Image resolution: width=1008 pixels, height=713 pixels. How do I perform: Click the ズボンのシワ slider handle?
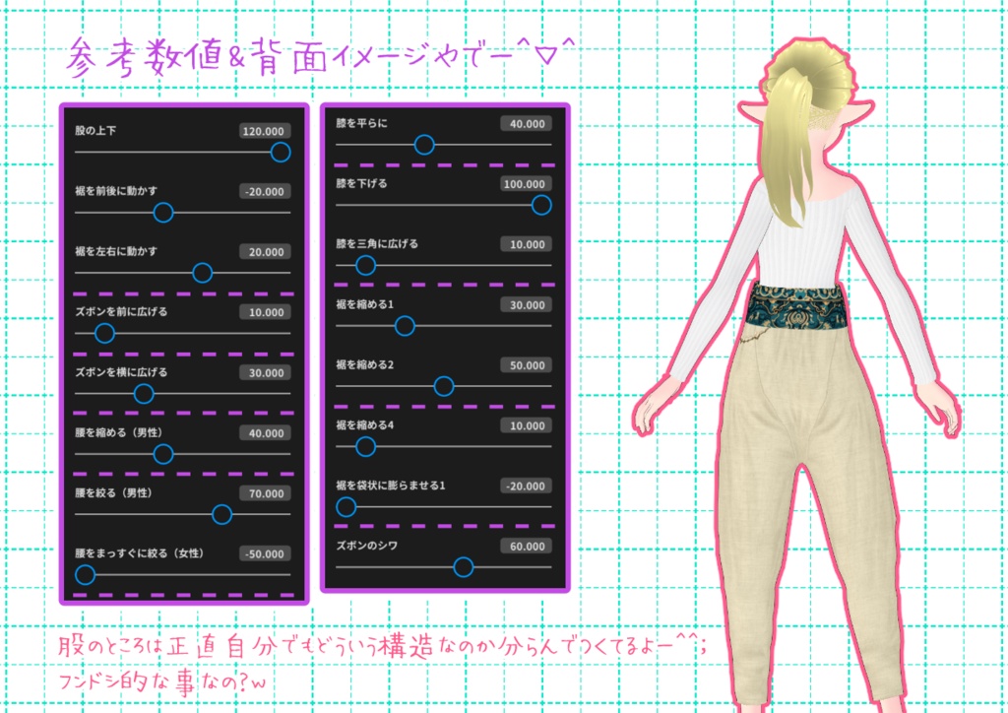(464, 567)
